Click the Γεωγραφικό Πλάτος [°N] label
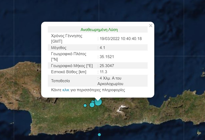205x140 pixels. point(69,56)
